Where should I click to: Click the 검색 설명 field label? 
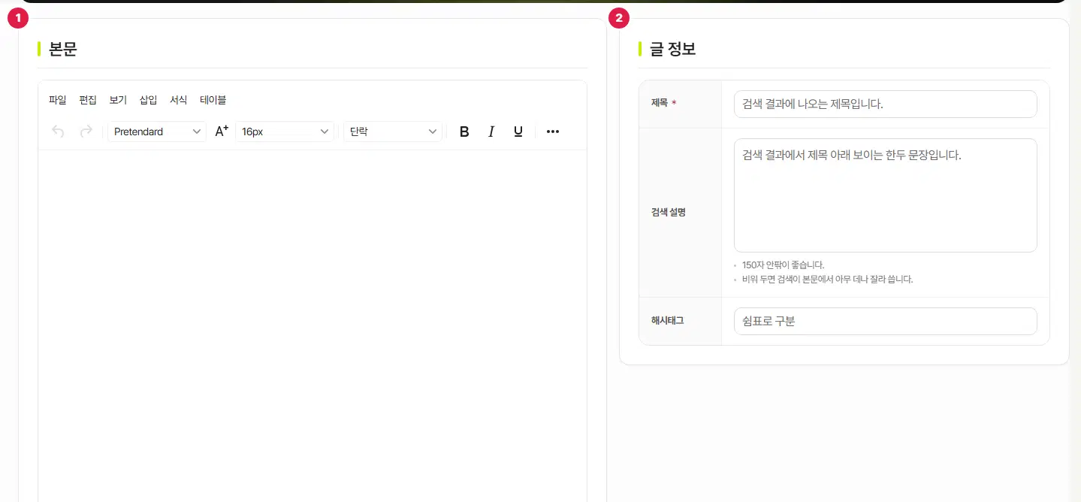click(669, 212)
